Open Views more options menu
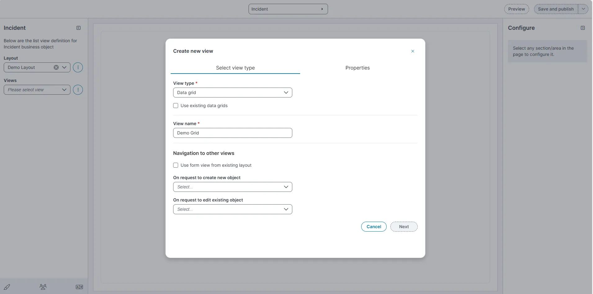Screen dimensions: 593x294 click(78, 90)
